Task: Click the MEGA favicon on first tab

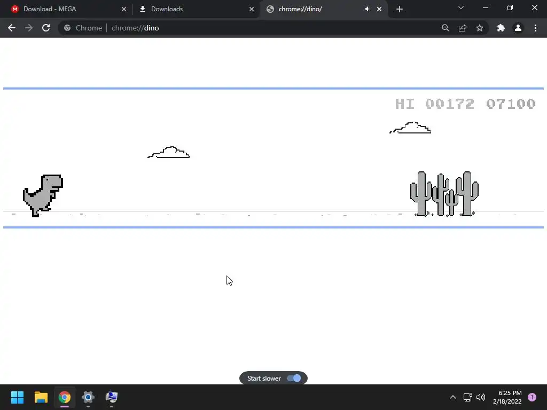Action: 14,9
